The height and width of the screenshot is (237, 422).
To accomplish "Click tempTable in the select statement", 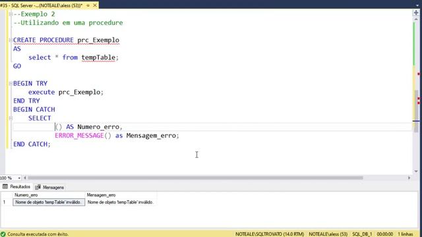I will pyautogui.click(x=98, y=57).
